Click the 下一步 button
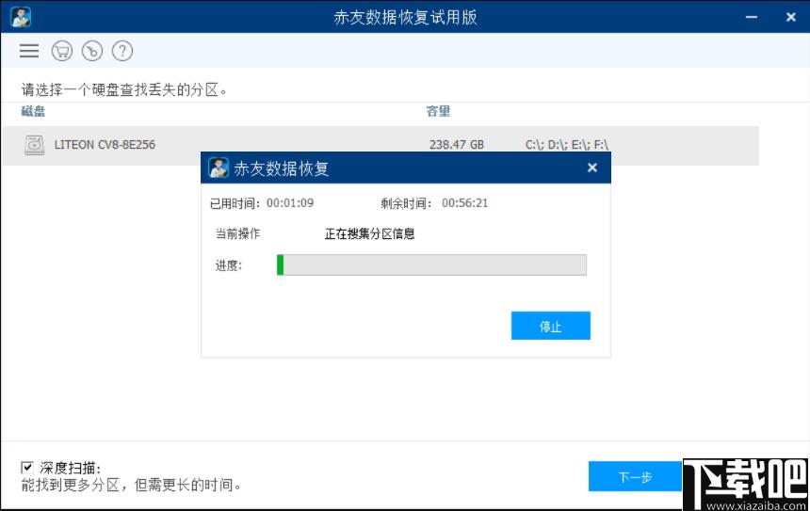 pyautogui.click(x=635, y=476)
